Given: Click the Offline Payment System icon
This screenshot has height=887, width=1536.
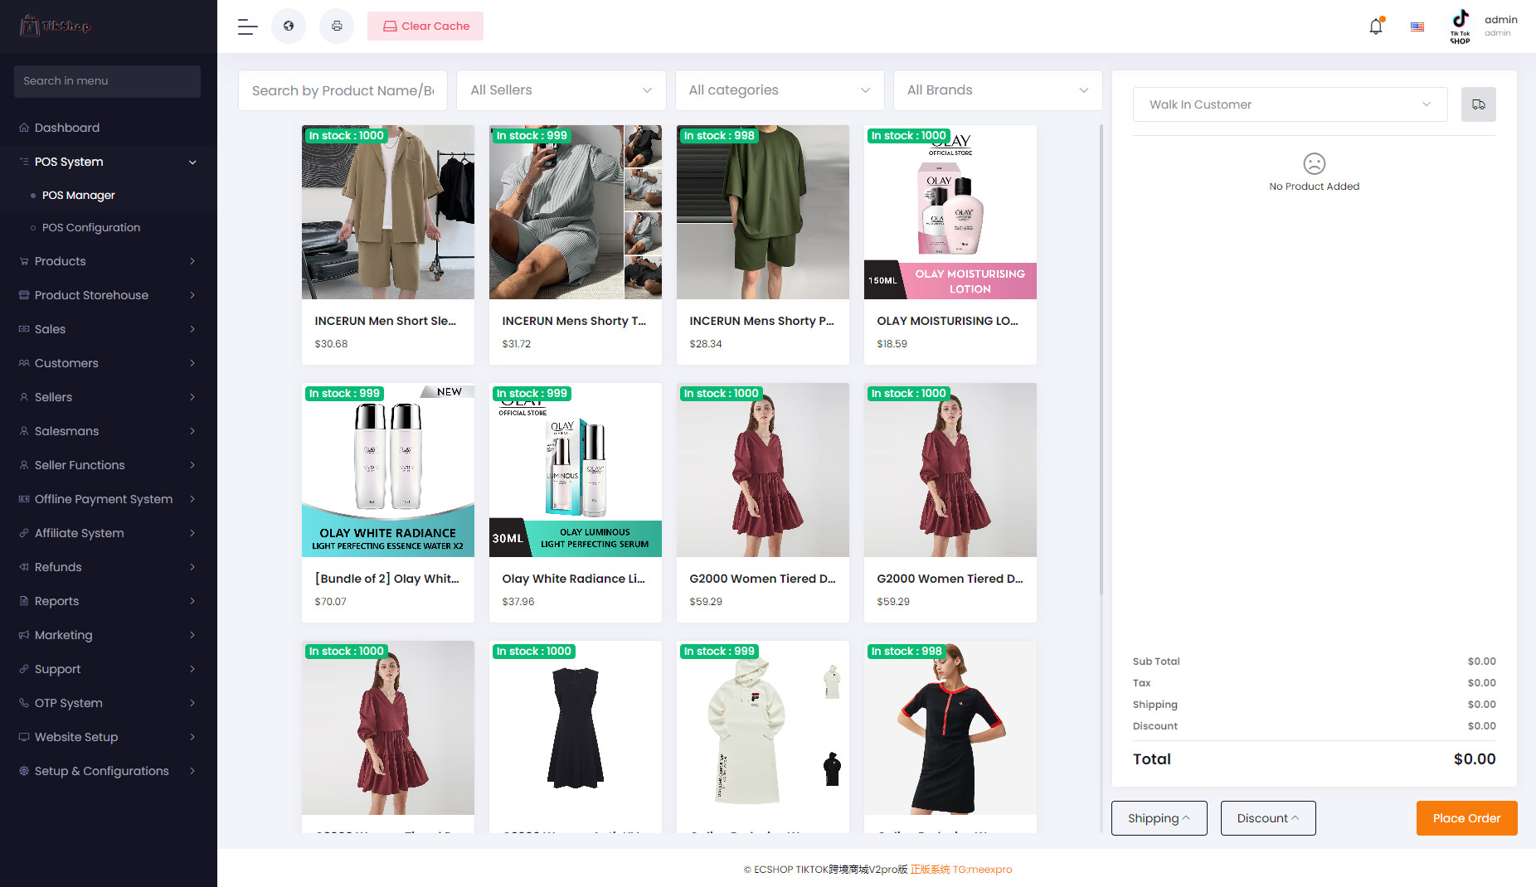Looking at the screenshot, I should click(24, 499).
